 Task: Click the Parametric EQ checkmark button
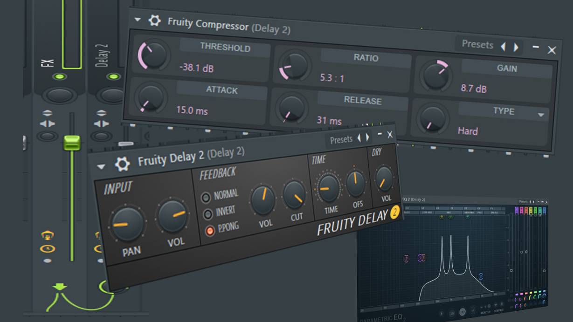[473, 310]
